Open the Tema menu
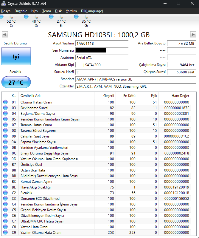 (46, 11)
